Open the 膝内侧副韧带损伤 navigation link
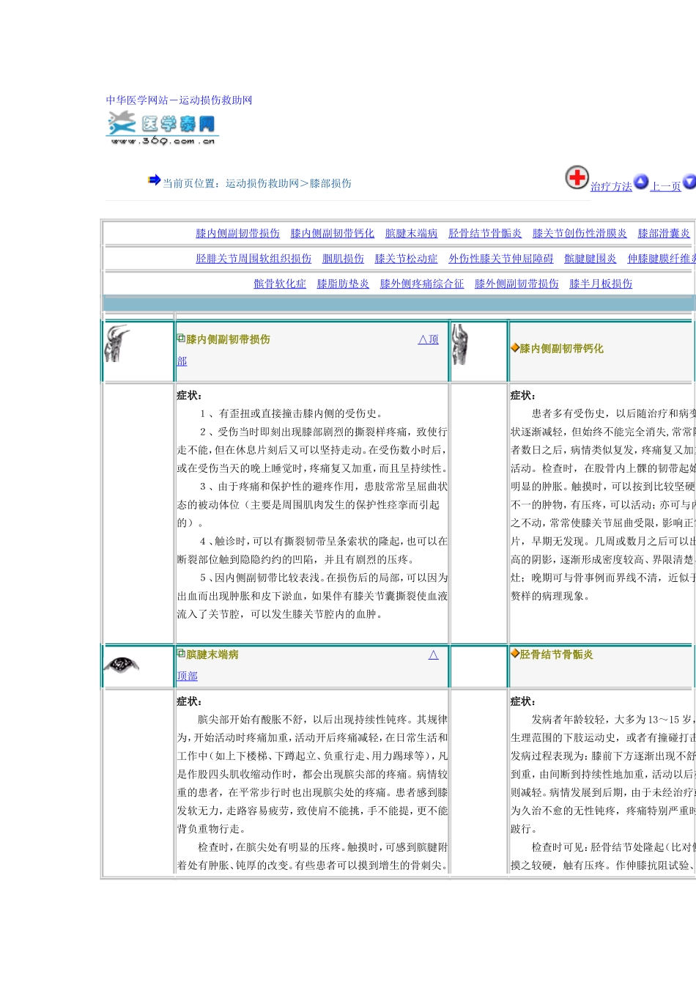This screenshot has height=985, width=696. (237, 234)
